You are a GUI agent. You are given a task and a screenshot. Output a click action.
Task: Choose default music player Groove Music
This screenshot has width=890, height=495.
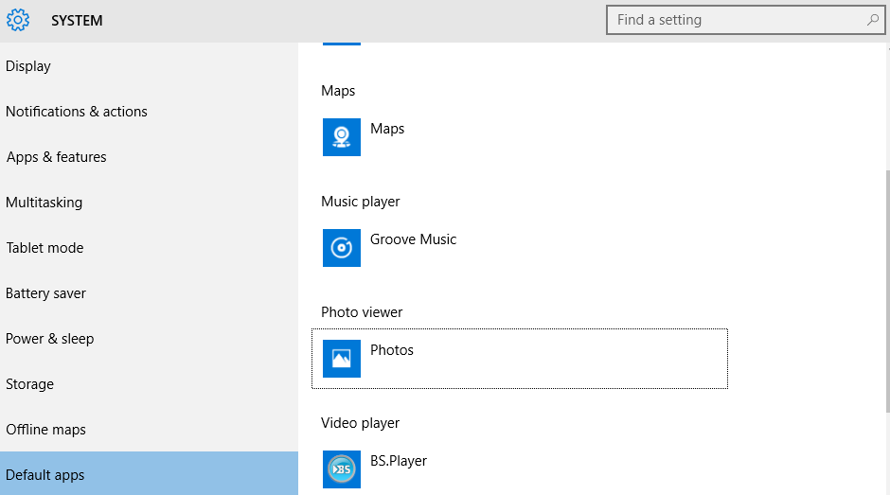pos(413,240)
